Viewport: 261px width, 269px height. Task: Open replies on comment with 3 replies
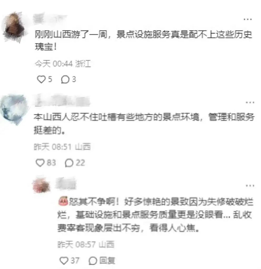pyautogui.click(x=65, y=80)
